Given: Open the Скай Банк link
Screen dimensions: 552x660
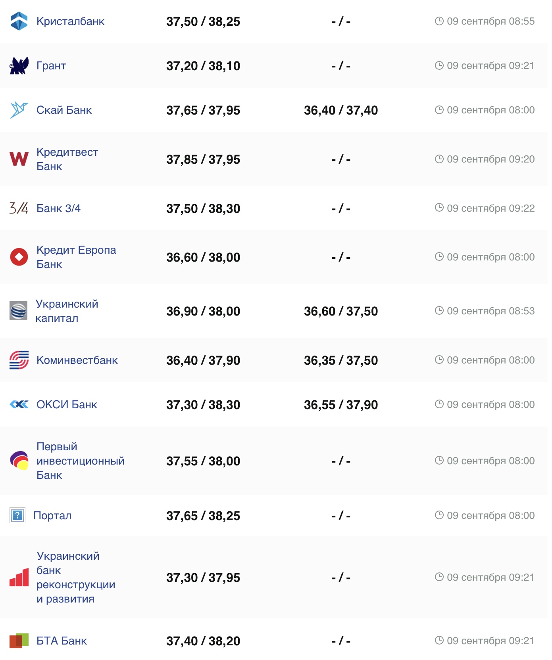Looking at the screenshot, I should click(x=64, y=110).
